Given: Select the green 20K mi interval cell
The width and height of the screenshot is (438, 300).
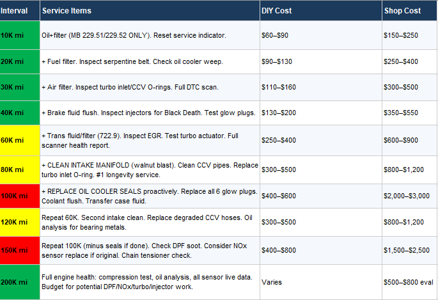Looking at the screenshot, I should pyautogui.click(x=19, y=61).
